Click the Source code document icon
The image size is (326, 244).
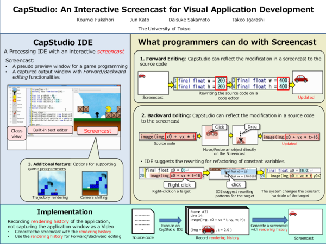(x=143, y=221)
